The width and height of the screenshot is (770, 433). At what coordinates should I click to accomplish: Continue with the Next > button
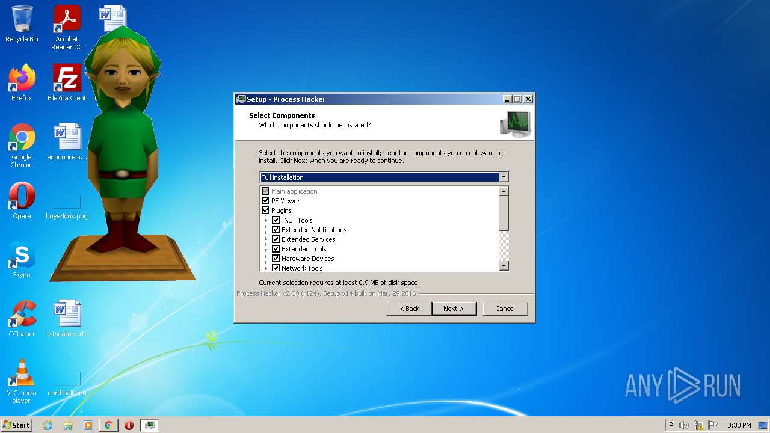click(x=454, y=309)
